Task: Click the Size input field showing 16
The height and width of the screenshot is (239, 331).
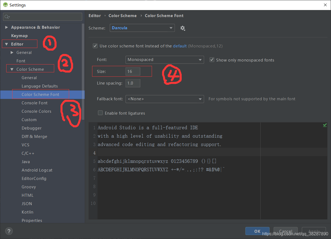Action: 133,72
